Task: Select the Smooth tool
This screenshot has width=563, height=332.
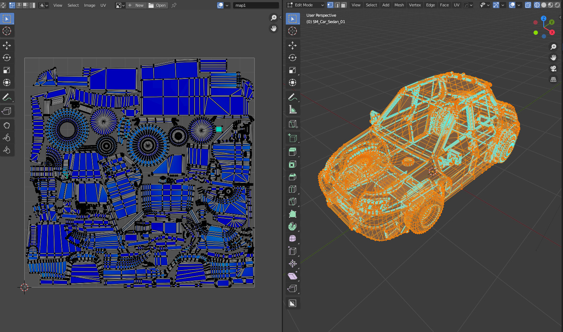Action: pyautogui.click(x=293, y=239)
